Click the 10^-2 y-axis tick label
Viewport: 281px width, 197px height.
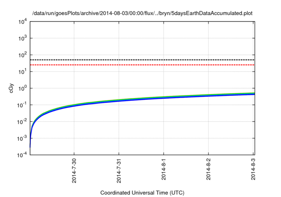tap(22, 122)
